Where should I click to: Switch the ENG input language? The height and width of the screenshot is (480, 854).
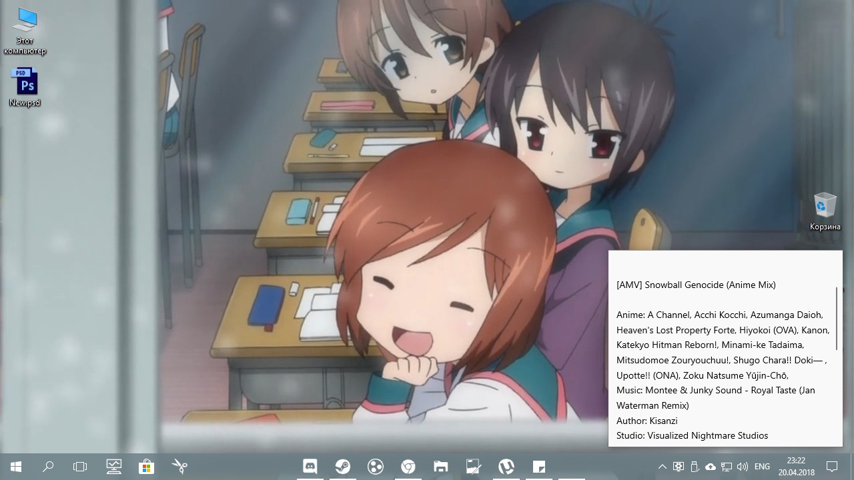[762, 467]
